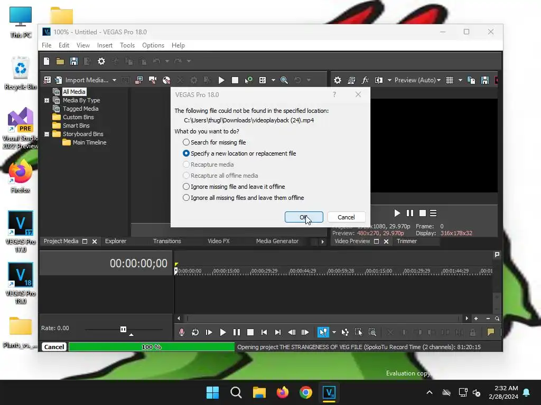Select the Normal Edit Tool
Image resolution: width=541 pixels, height=405 pixels.
coord(323,332)
